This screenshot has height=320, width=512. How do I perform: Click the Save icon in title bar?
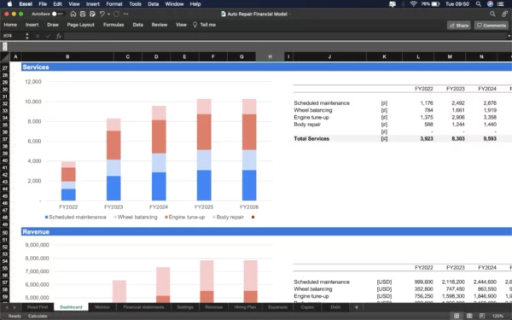pyautogui.click(x=83, y=14)
